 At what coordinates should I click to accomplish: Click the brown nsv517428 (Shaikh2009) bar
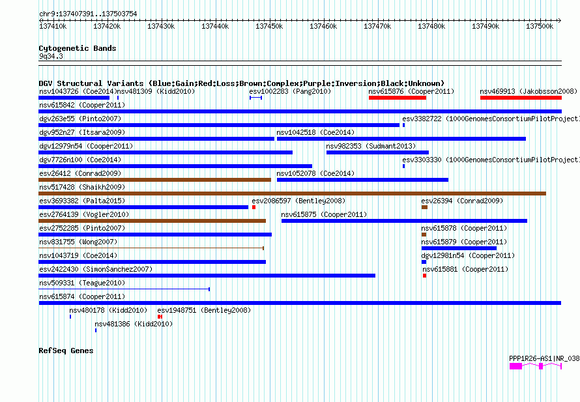point(292,194)
